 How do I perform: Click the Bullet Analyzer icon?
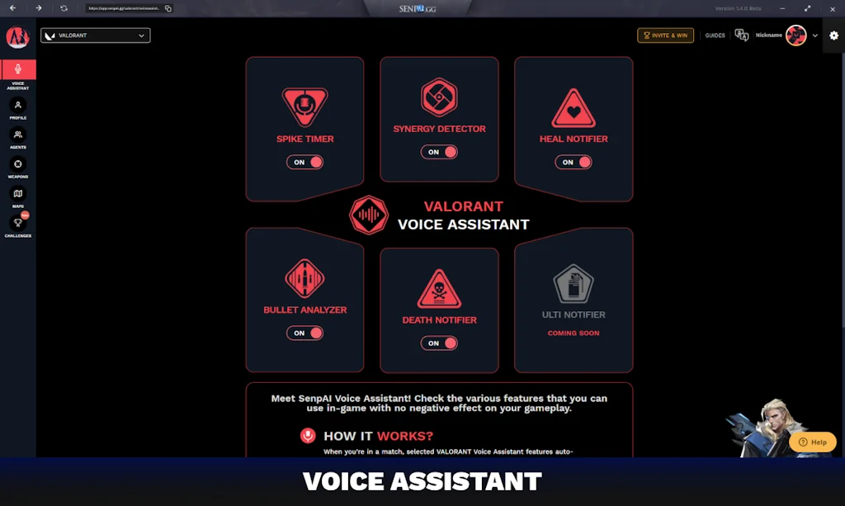click(304, 278)
